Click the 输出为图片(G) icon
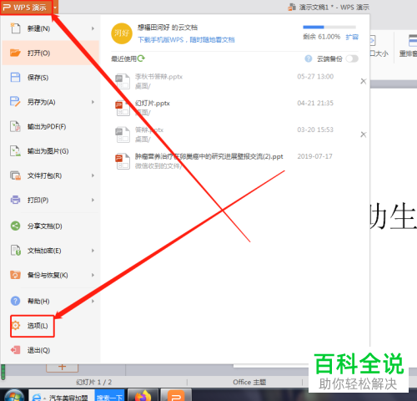The height and width of the screenshot is (401, 417). point(15,150)
